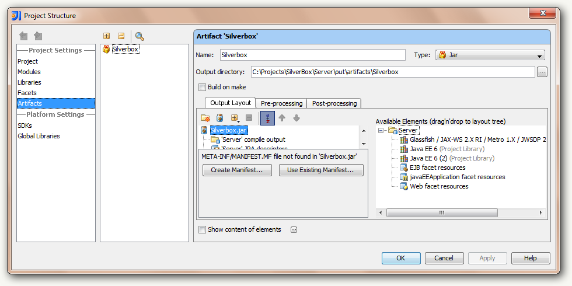The width and height of the screenshot is (572, 286).
Task: Click ellipsis options next to Show content
Action: click(294, 229)
